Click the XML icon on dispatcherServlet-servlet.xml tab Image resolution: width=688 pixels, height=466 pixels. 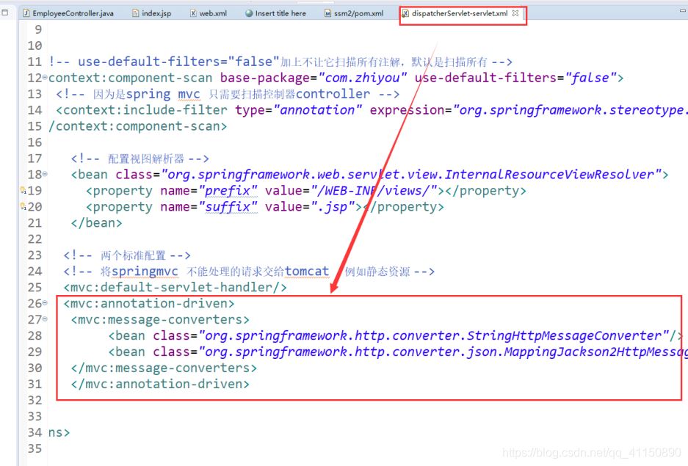[405, 13]
